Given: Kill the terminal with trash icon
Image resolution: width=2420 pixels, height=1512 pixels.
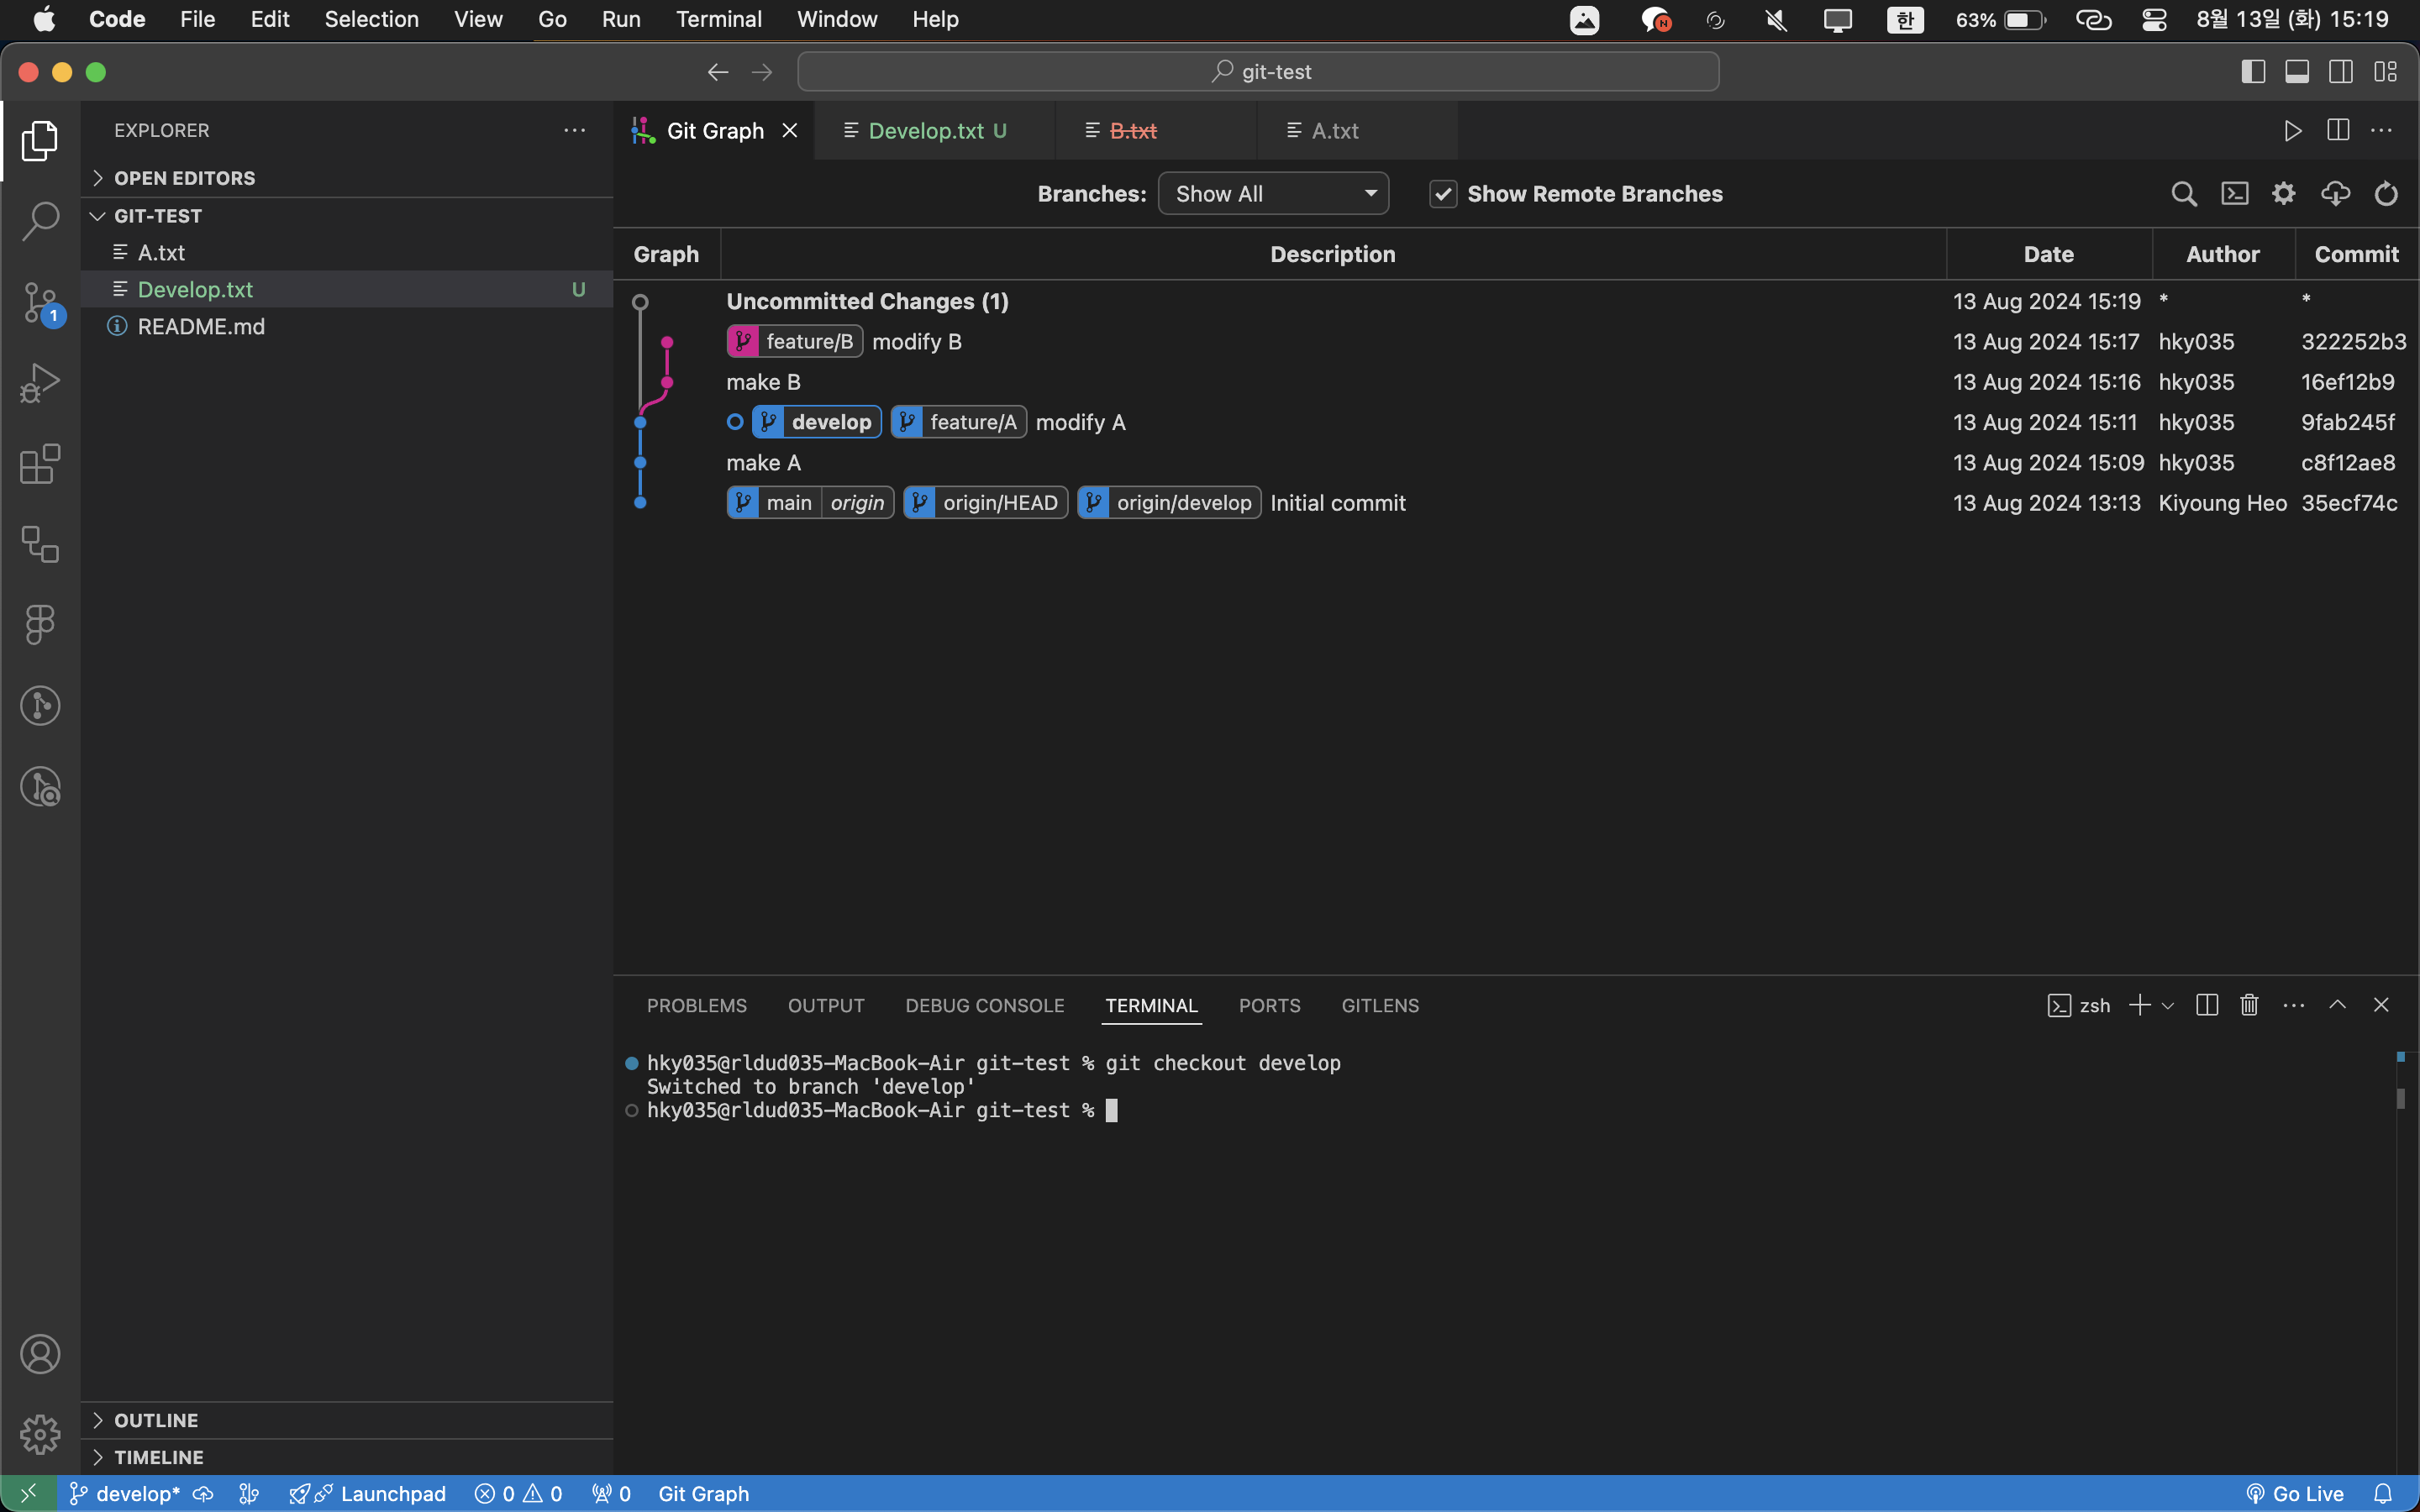Looking at the screenshot, I should click(x=2249, y=1005).
